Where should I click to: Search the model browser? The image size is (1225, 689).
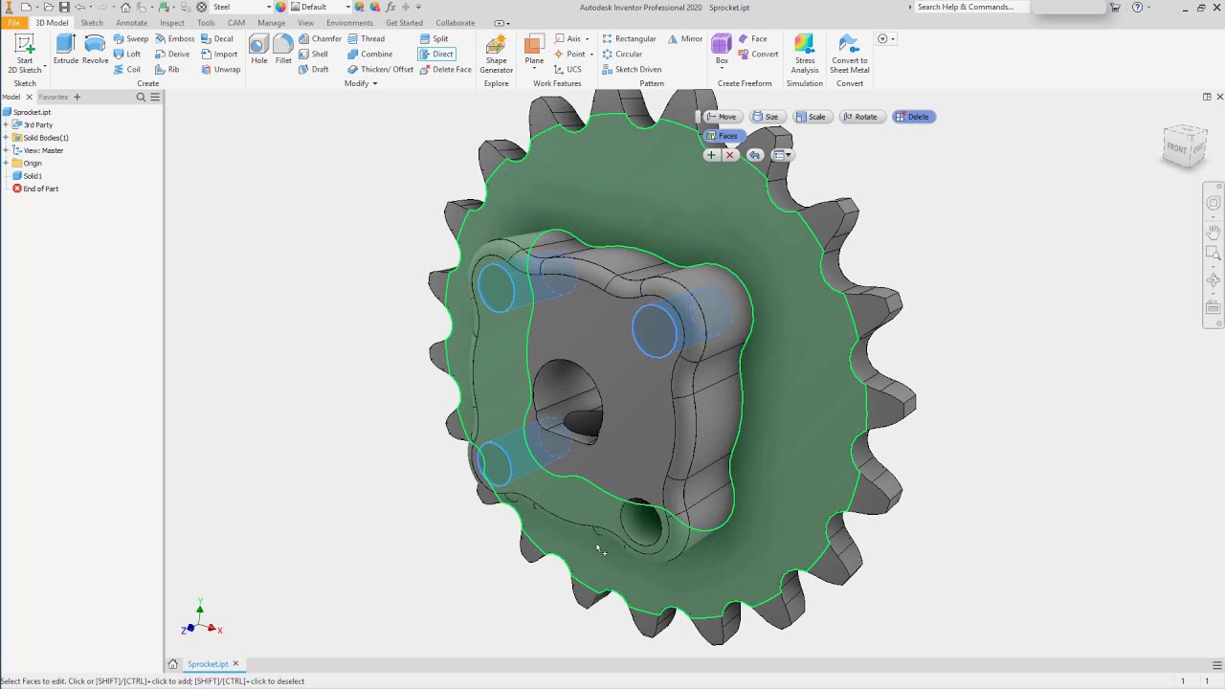pos(141,97)
